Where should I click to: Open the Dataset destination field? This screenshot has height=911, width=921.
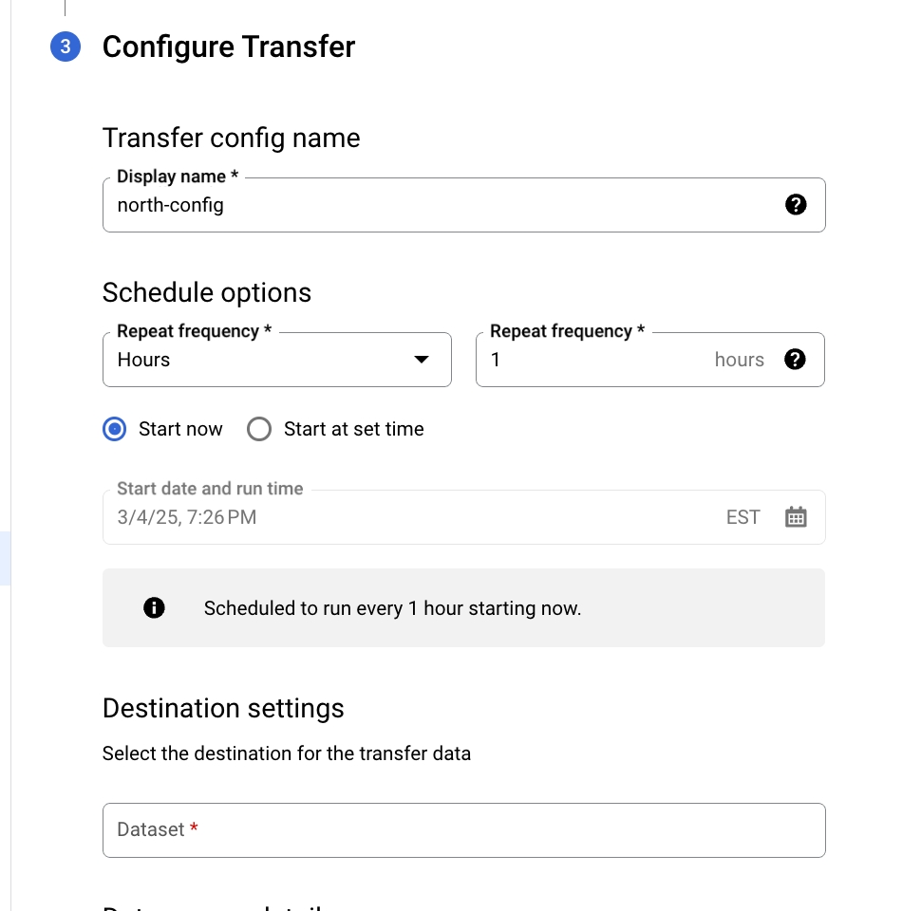pyautogui.click(x=463, y=830)
